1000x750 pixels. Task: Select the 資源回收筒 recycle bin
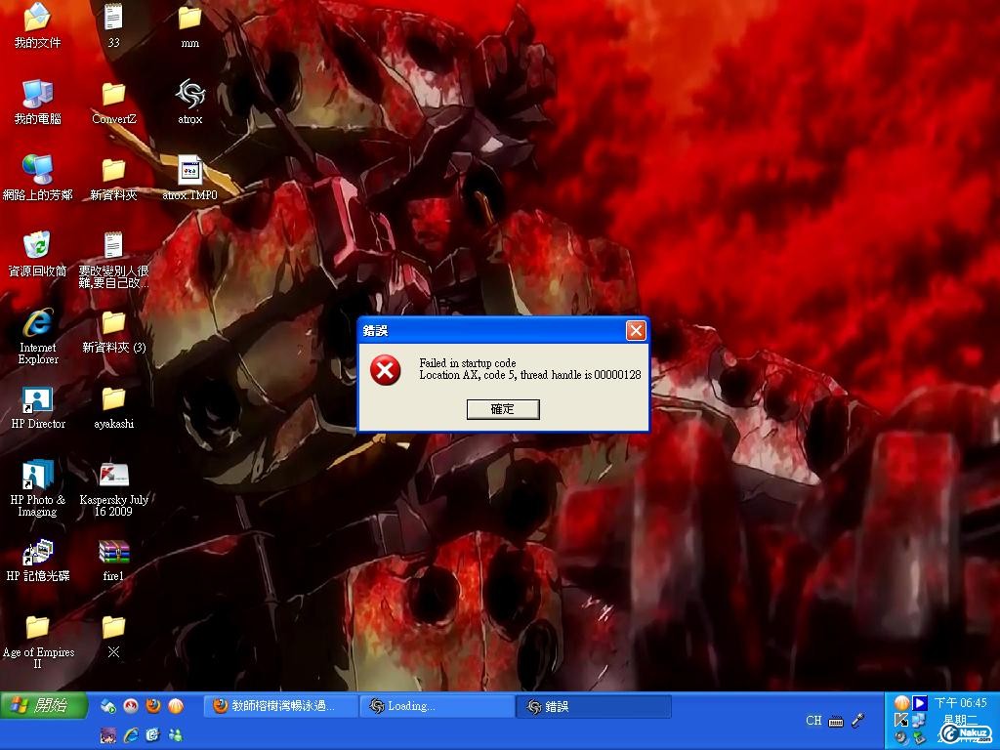point(37,254)
